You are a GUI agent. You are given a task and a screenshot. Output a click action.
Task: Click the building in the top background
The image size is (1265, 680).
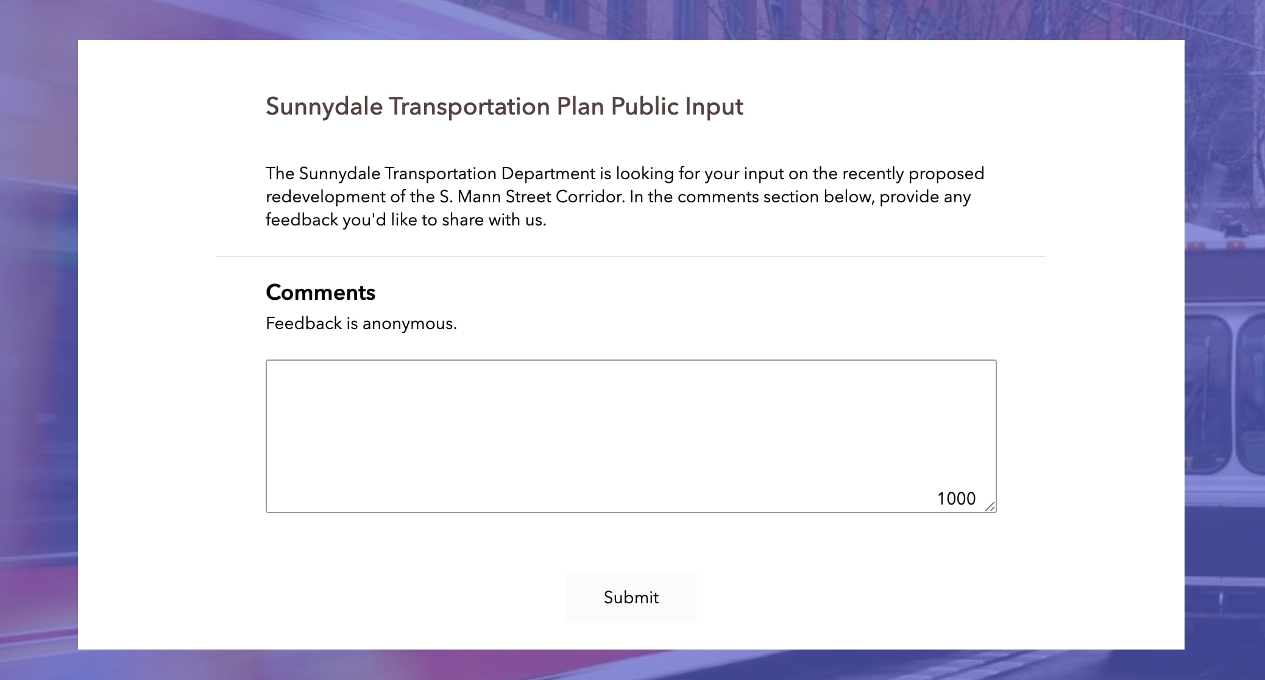(x=670, y=18)
